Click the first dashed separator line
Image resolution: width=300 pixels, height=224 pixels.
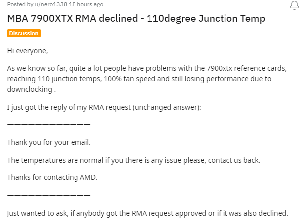coord(49,124)
